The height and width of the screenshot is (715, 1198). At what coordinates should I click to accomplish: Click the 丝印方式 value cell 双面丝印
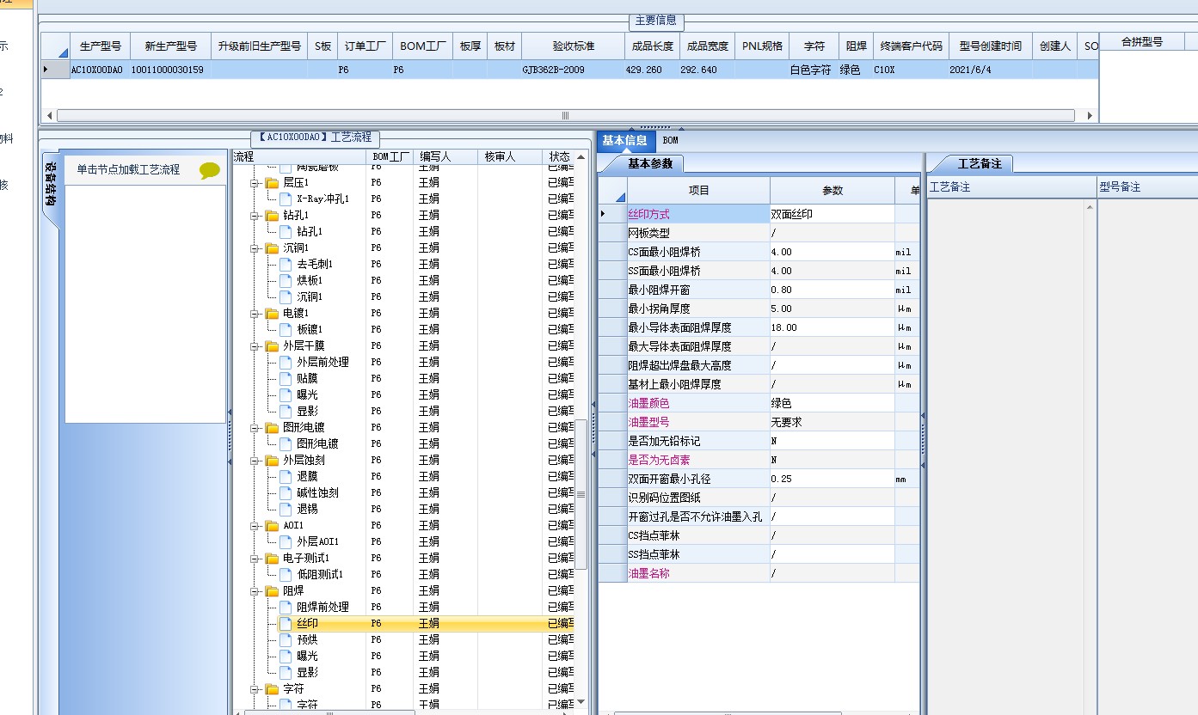click(832, 214)
